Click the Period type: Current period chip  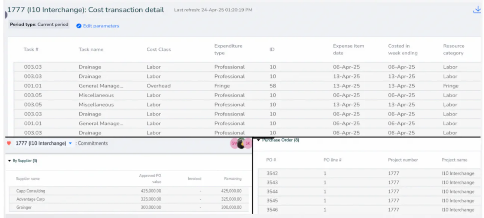pyautogui.click(x=39, y=25)
